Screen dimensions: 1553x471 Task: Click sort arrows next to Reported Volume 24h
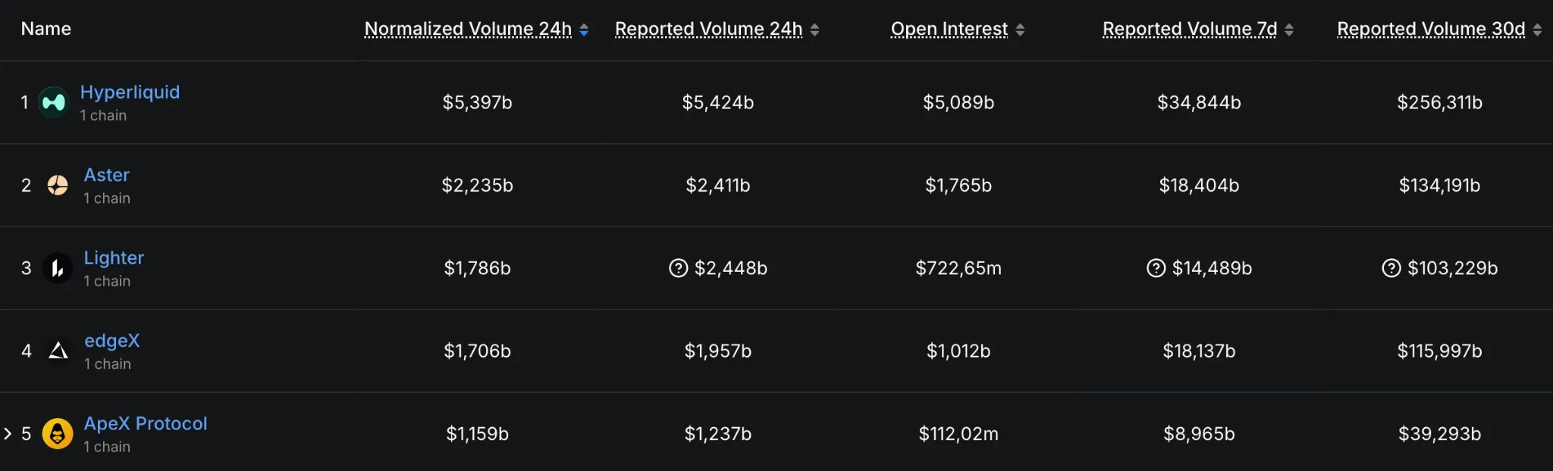814,30
